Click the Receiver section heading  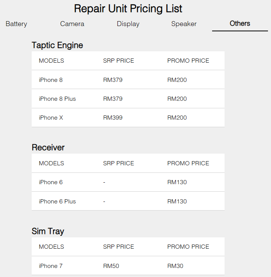tap(48, 148)
